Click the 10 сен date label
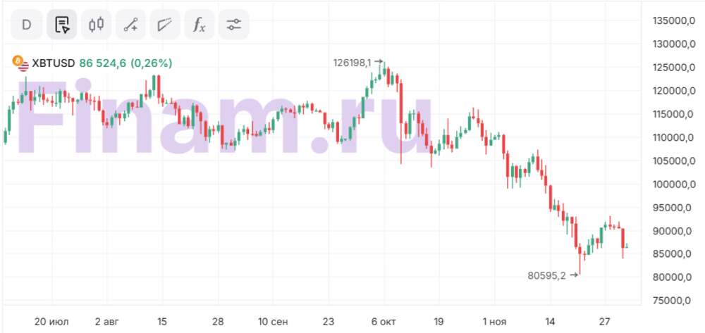Screen dimensions: 705x333 [x=273, y=322]
